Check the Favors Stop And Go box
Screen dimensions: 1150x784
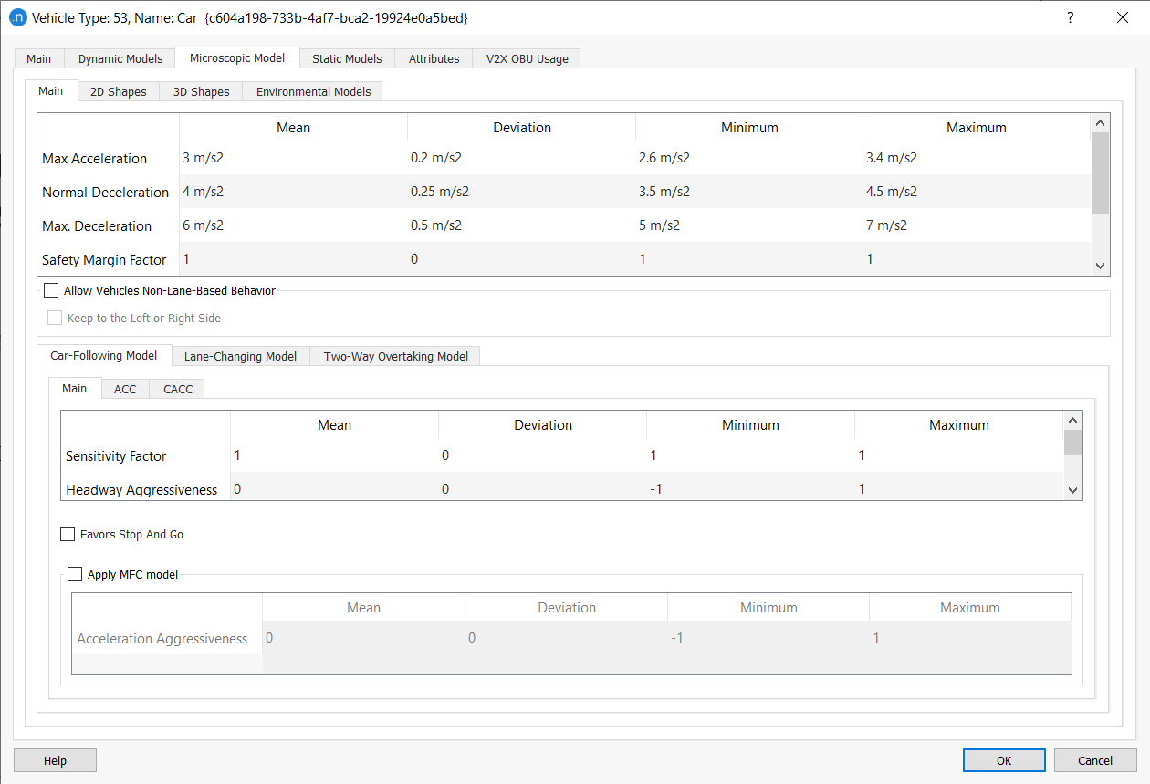pyautogui.click(x=68, y=533)
